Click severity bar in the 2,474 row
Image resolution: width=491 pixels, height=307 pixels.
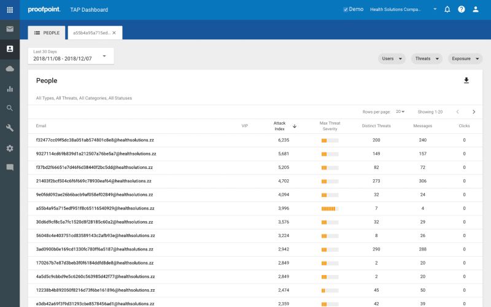(330, 290)
